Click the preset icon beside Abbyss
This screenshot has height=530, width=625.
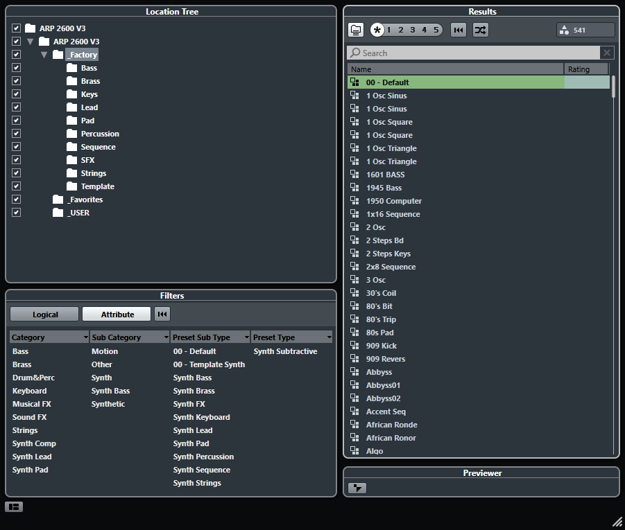click(354, 371)
